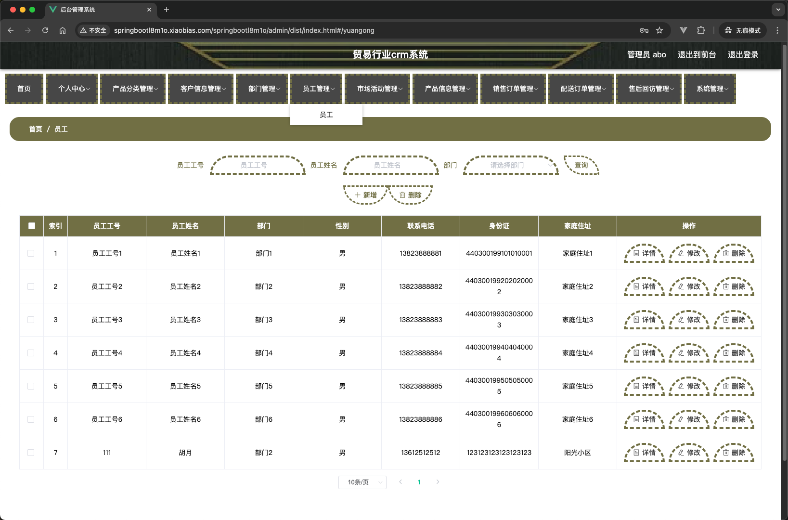
Task: Open the 10条/页 page size dropdown
Action: tap(362, 482)
